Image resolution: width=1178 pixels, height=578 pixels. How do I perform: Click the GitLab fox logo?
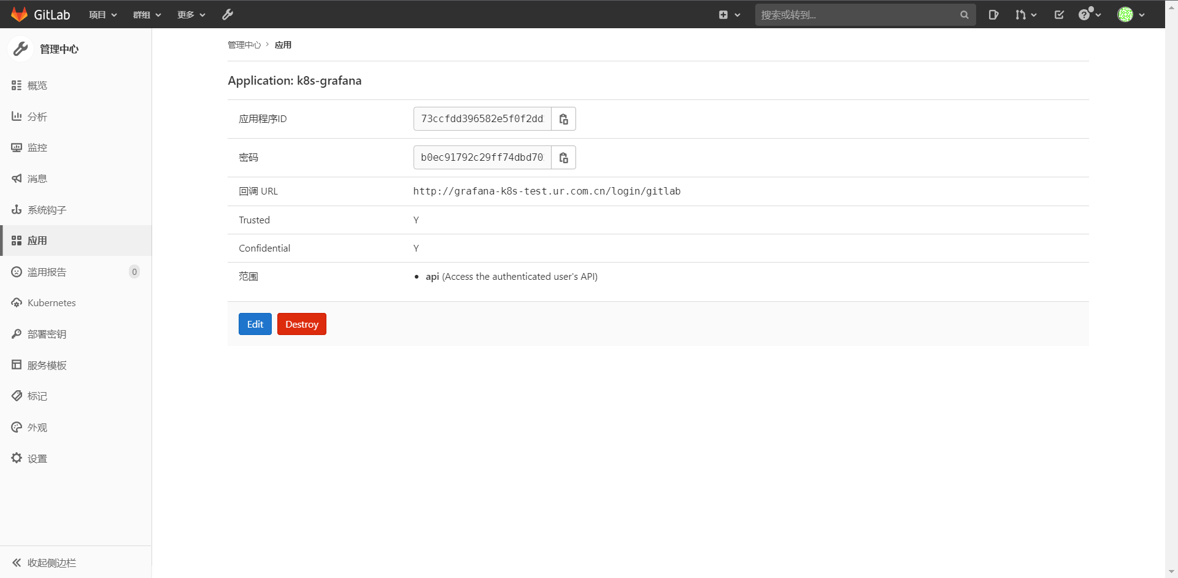[x=19, y=14]
